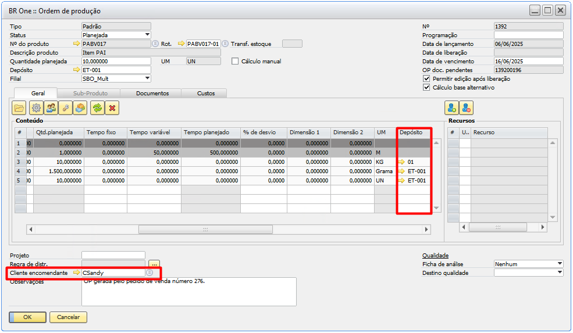Click the open folder toolbar icon
The image size is (573, 333).
(19, 108)
